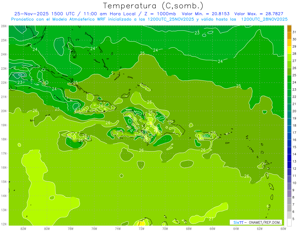Select valid-until time "1200UTC_28NOV2025"
The width and height of the screenshot is (301, 232).
[x=264, y=19]
